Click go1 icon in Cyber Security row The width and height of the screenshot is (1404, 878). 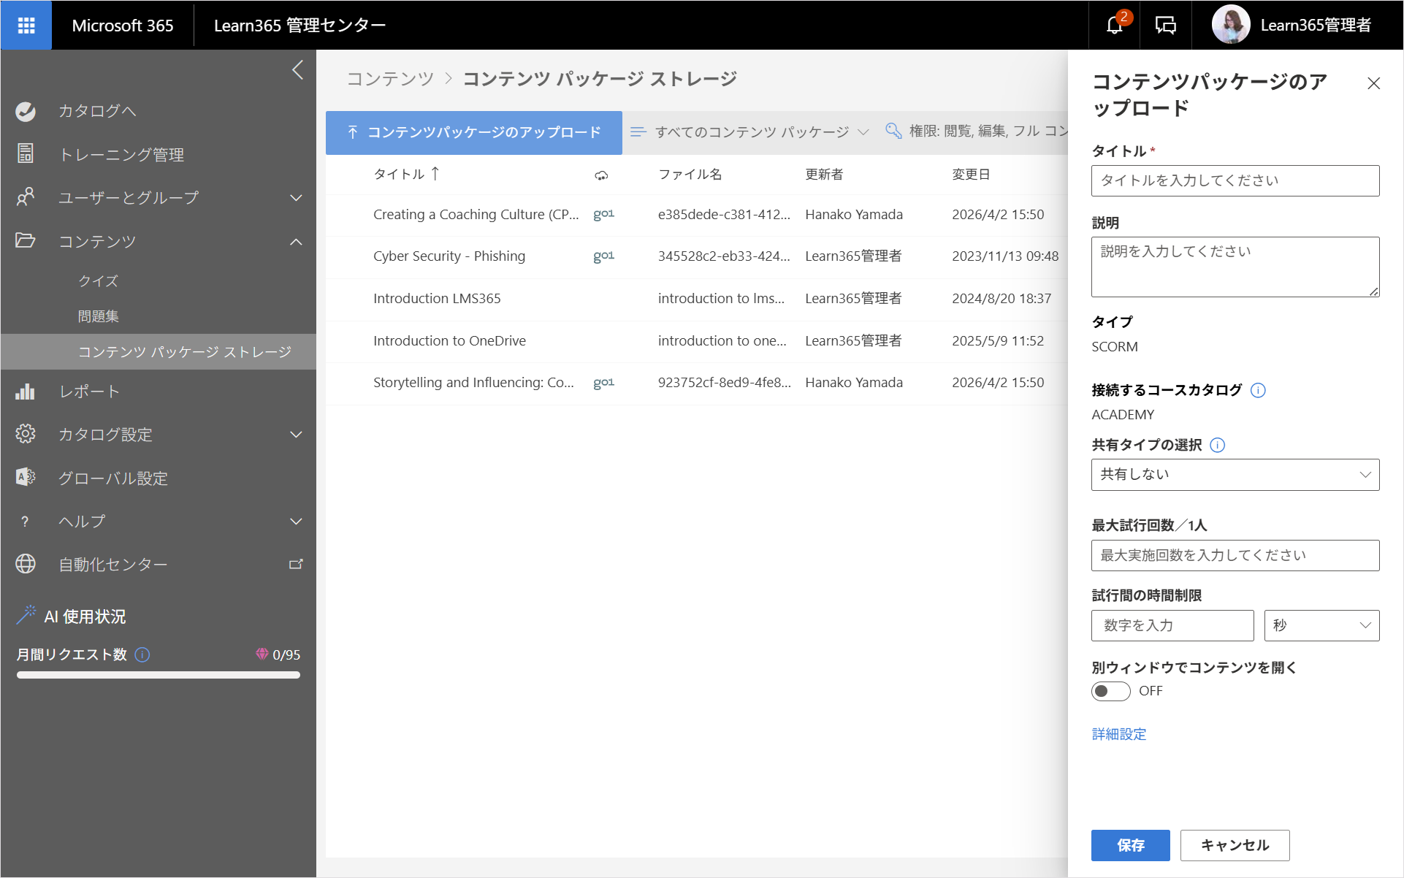[x=603, y=256]
